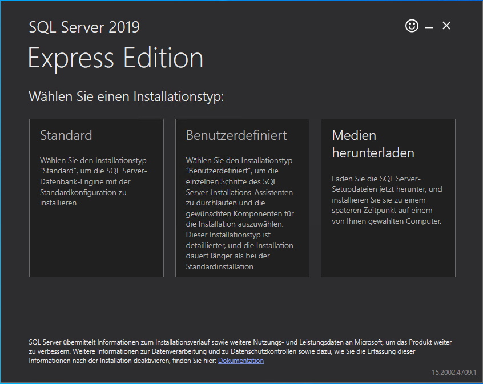
Task: Select the Standard installation type heading
Action: [66, 135]
